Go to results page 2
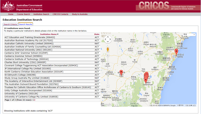This screenshot has width=201, height=114. click(34, 100)
